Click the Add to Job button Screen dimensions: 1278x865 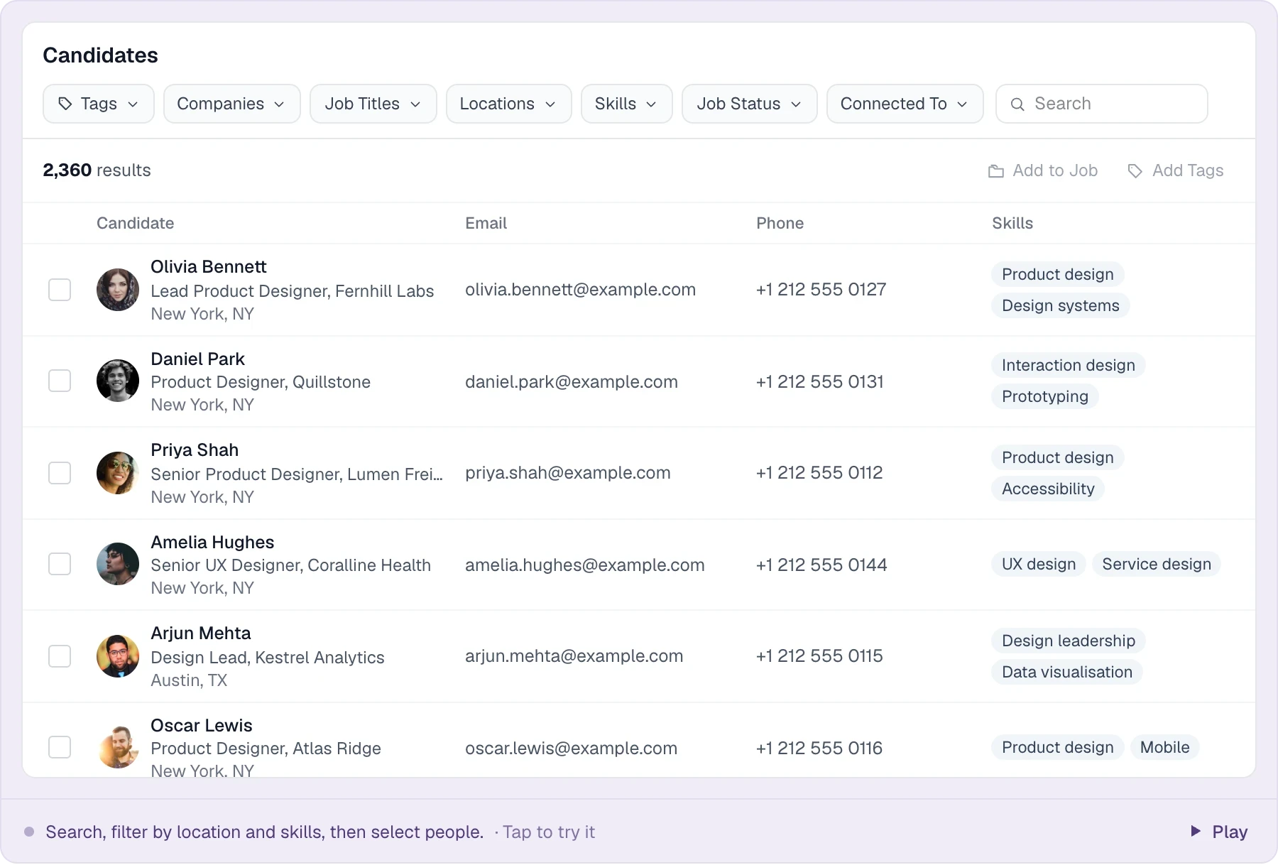(1043, 170)
